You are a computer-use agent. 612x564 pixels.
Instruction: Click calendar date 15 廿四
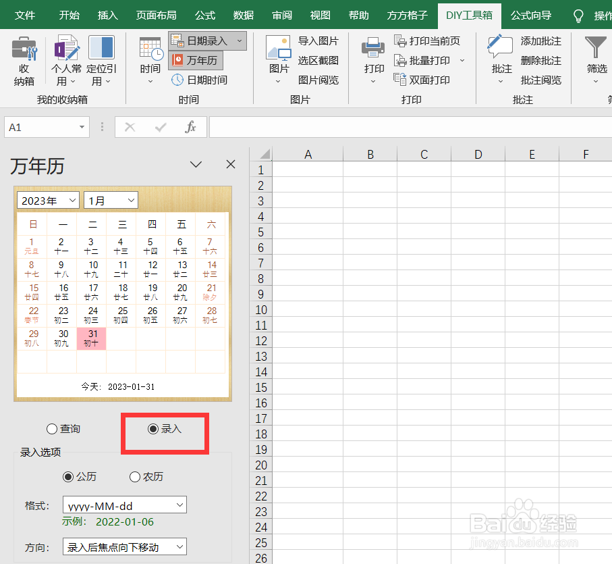coord(32,292)
